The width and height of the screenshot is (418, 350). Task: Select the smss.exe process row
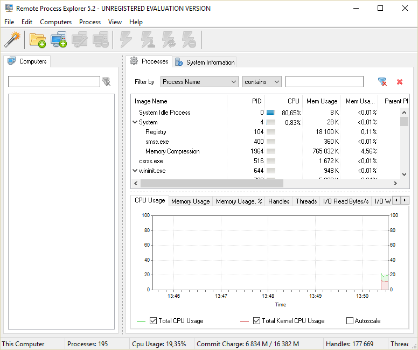265,142
